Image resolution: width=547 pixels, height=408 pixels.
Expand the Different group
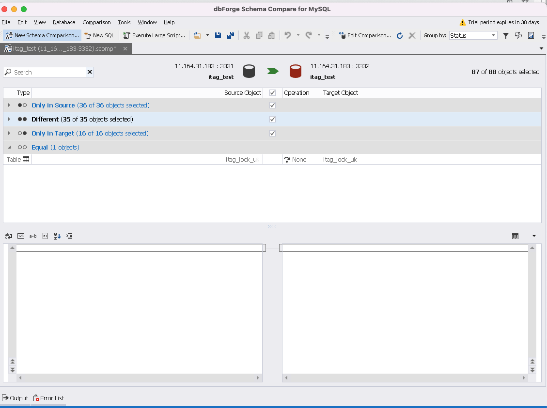9,119
